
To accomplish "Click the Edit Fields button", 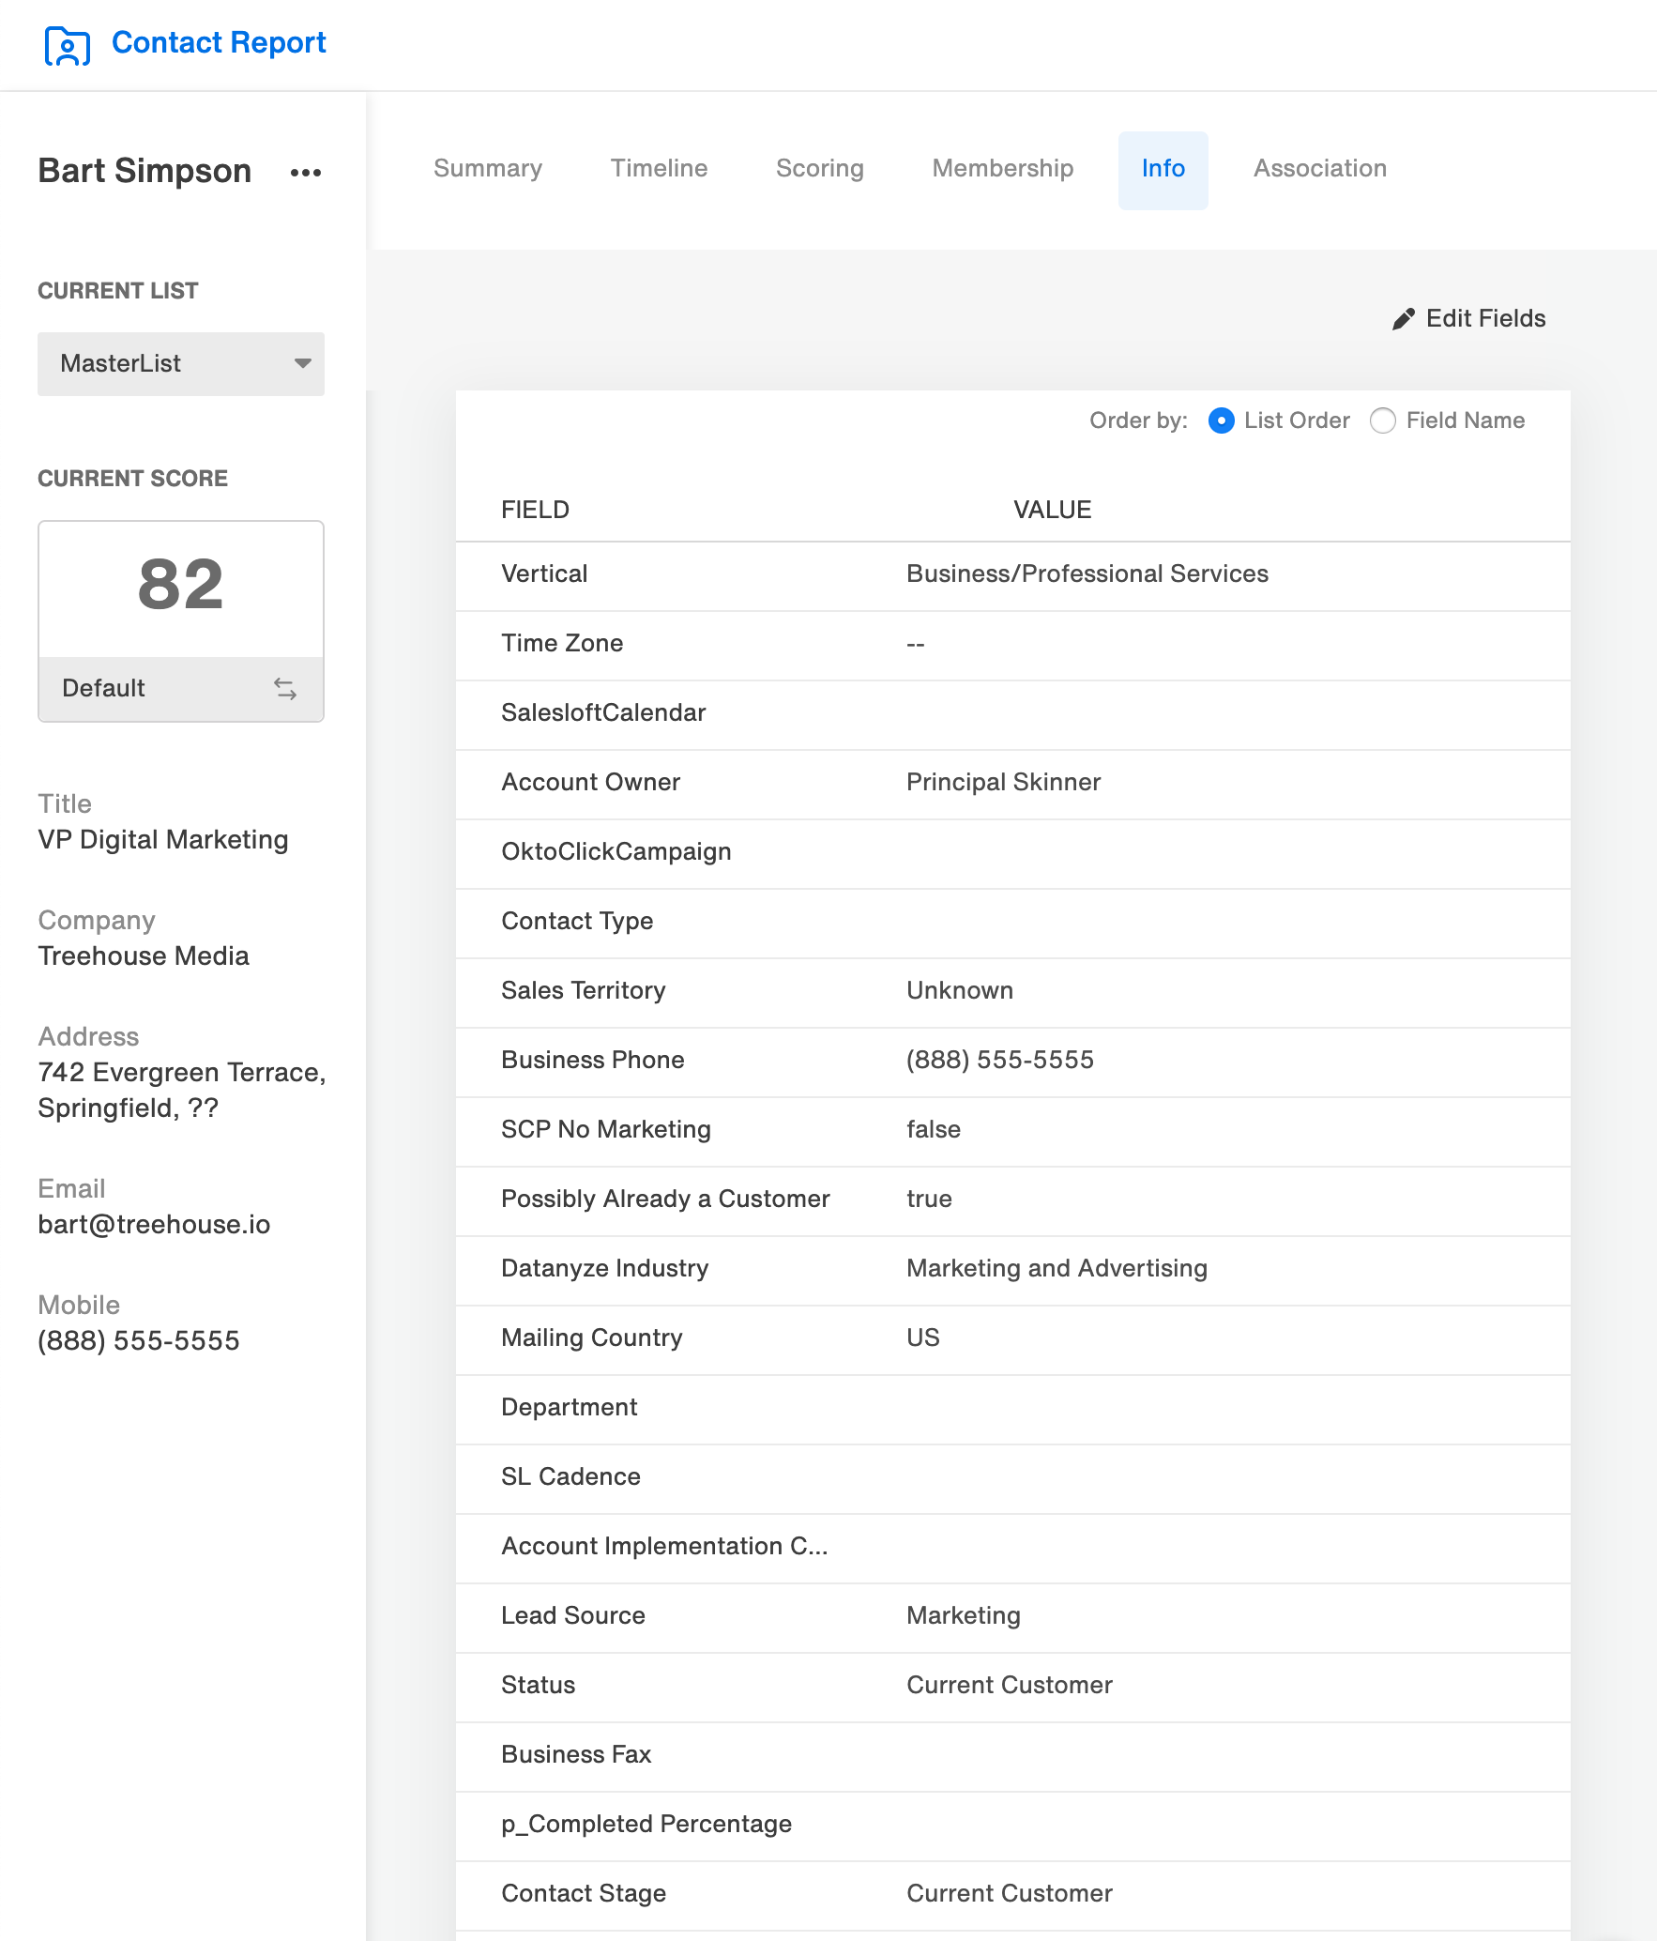I will 1468,319.
